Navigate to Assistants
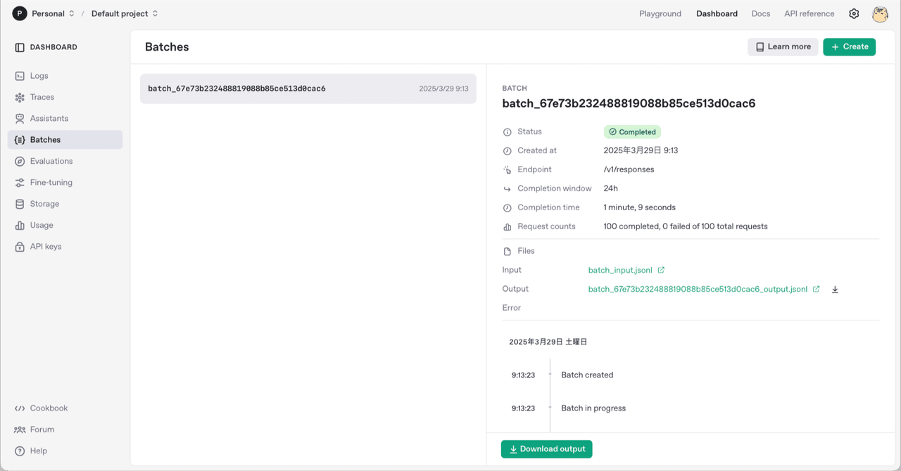 pos(49,118)
